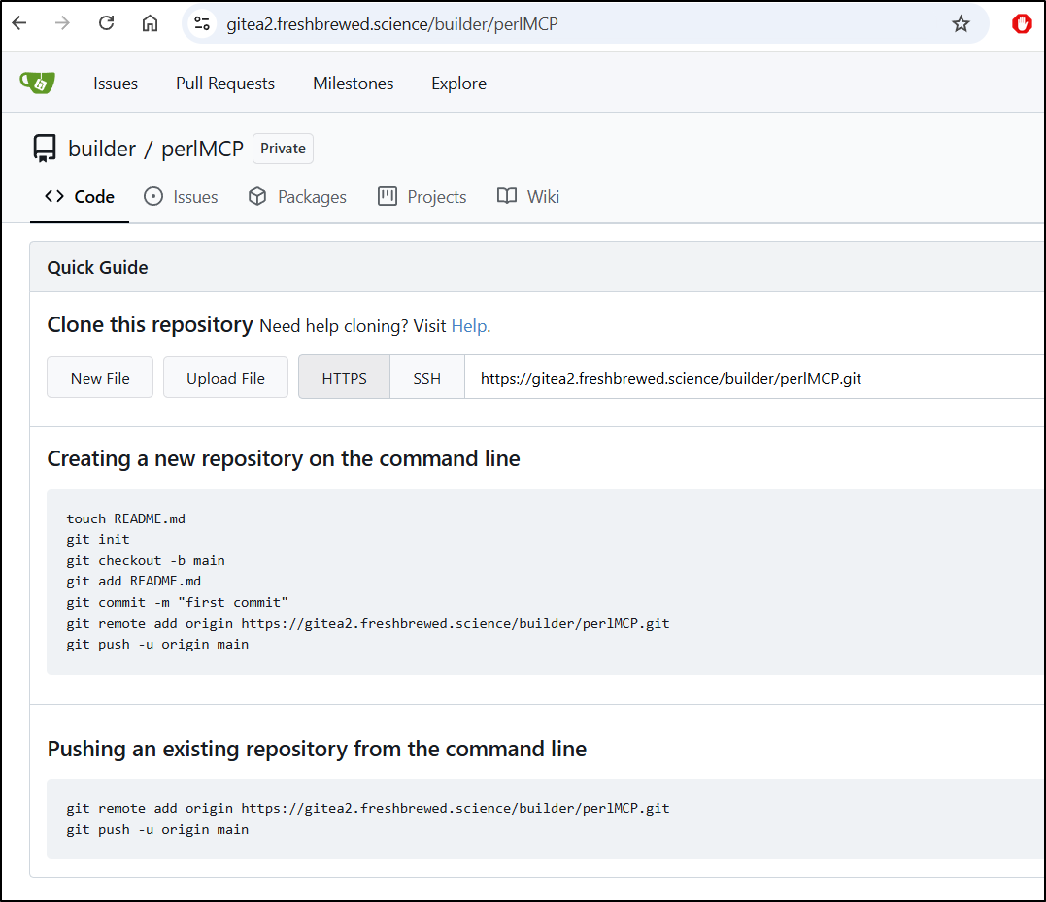Select the HTTPS clone option
1046x902 pixels.
tap(344, 378)
